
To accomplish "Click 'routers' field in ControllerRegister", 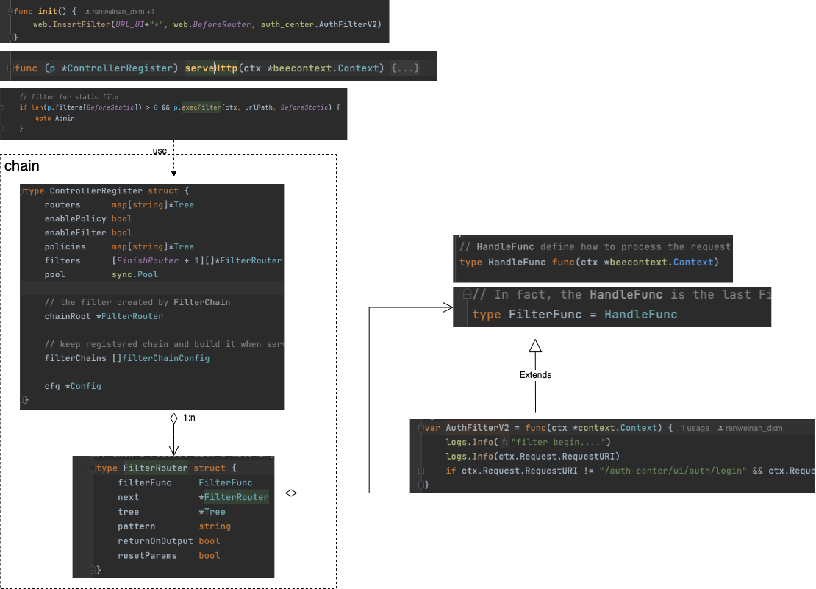I will click(62, 205).
